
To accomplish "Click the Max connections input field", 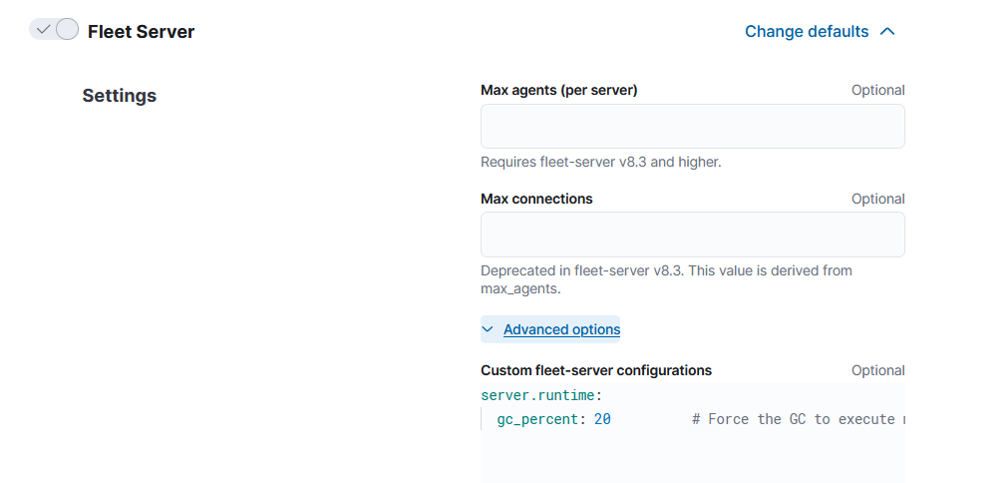I will (x=692, y=235).
